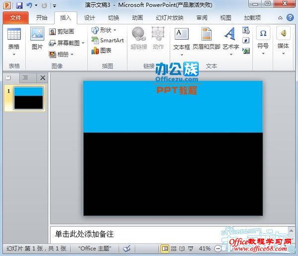Switch to the 动画 Animations tab

(138, 18)
